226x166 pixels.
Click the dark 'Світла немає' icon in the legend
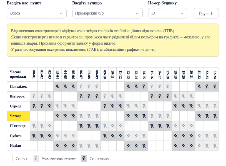[84, 158]
